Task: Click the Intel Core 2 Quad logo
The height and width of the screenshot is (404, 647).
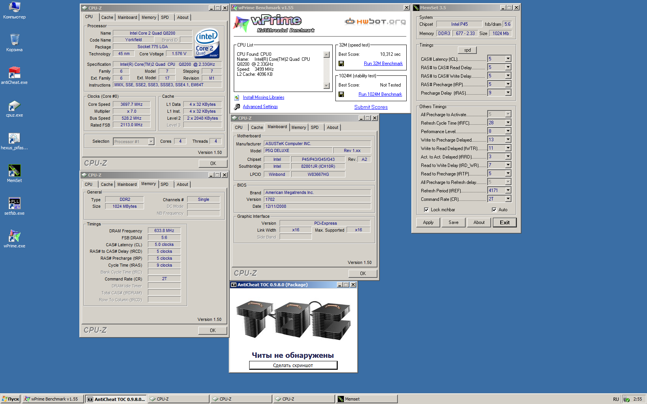Action: (x=207, y=43)
